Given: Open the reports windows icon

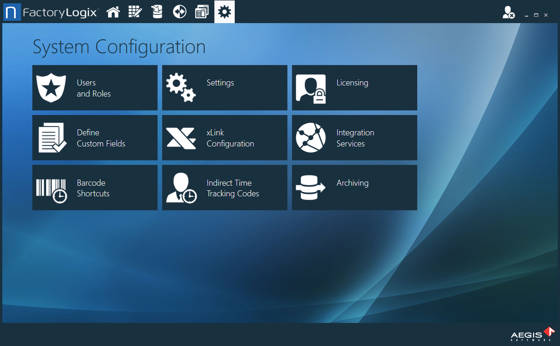Looking at the screenshot, I should tap(201, 12).
